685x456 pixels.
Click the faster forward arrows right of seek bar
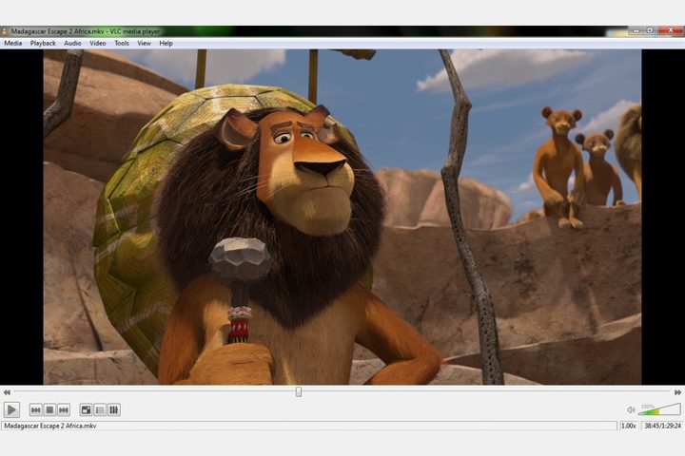pos(677,391)
